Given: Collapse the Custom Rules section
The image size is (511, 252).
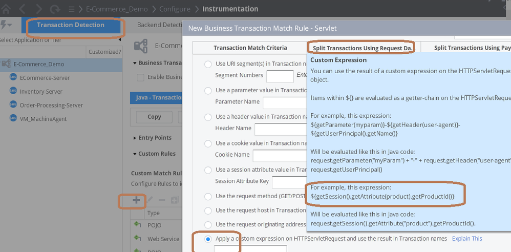Looking at the screenshot, I should (x=135, y=154).
